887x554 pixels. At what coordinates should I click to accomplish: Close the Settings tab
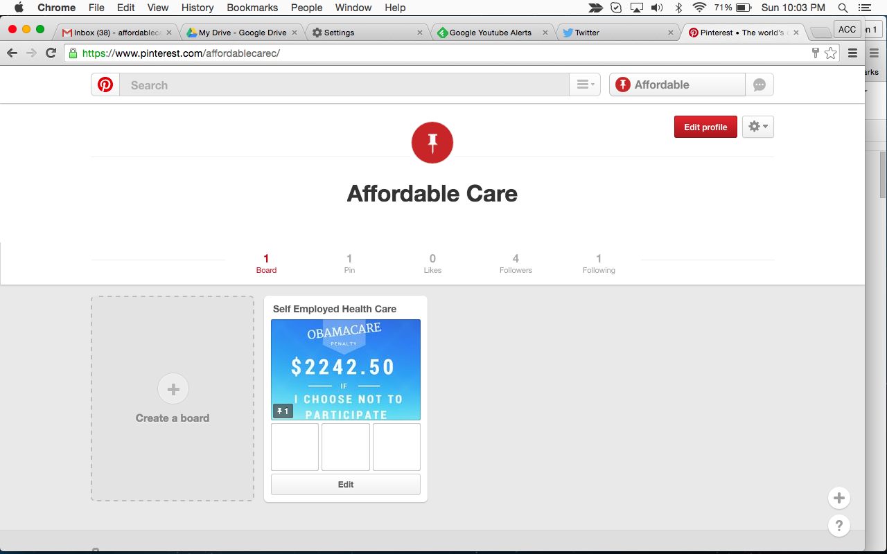(420, 33)
